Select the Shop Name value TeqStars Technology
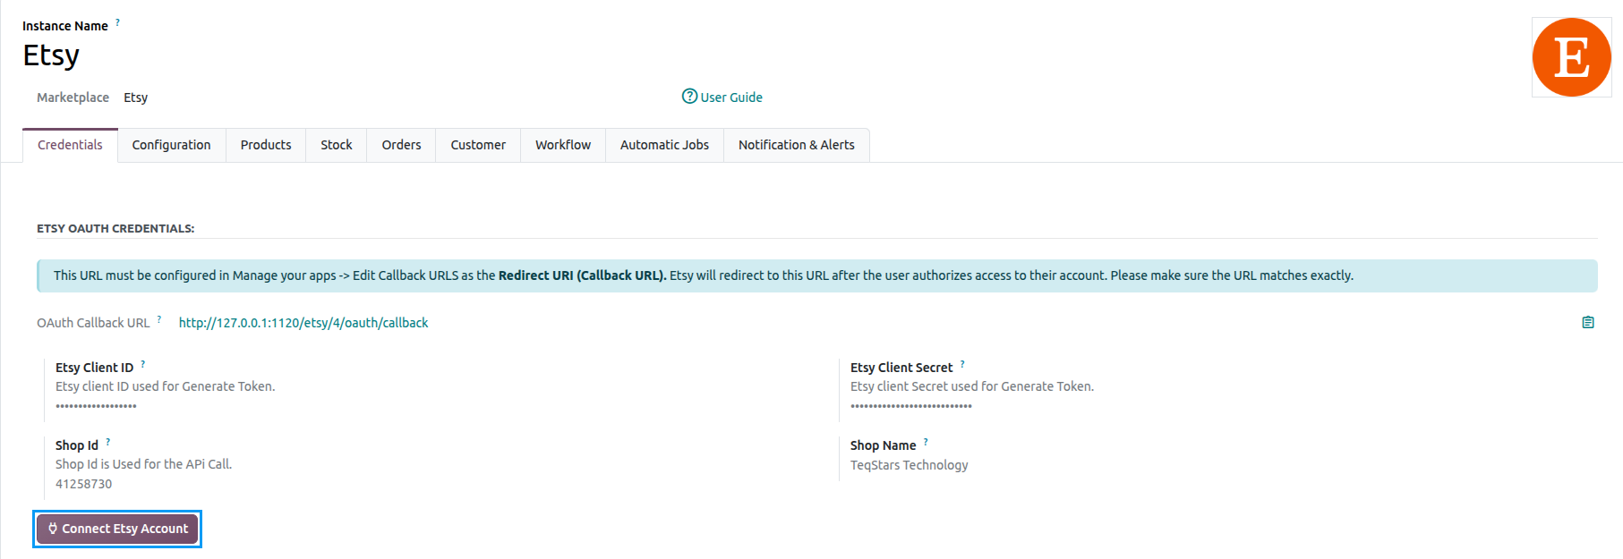The width and height of the screenshot is (1623, 559). 910,465
